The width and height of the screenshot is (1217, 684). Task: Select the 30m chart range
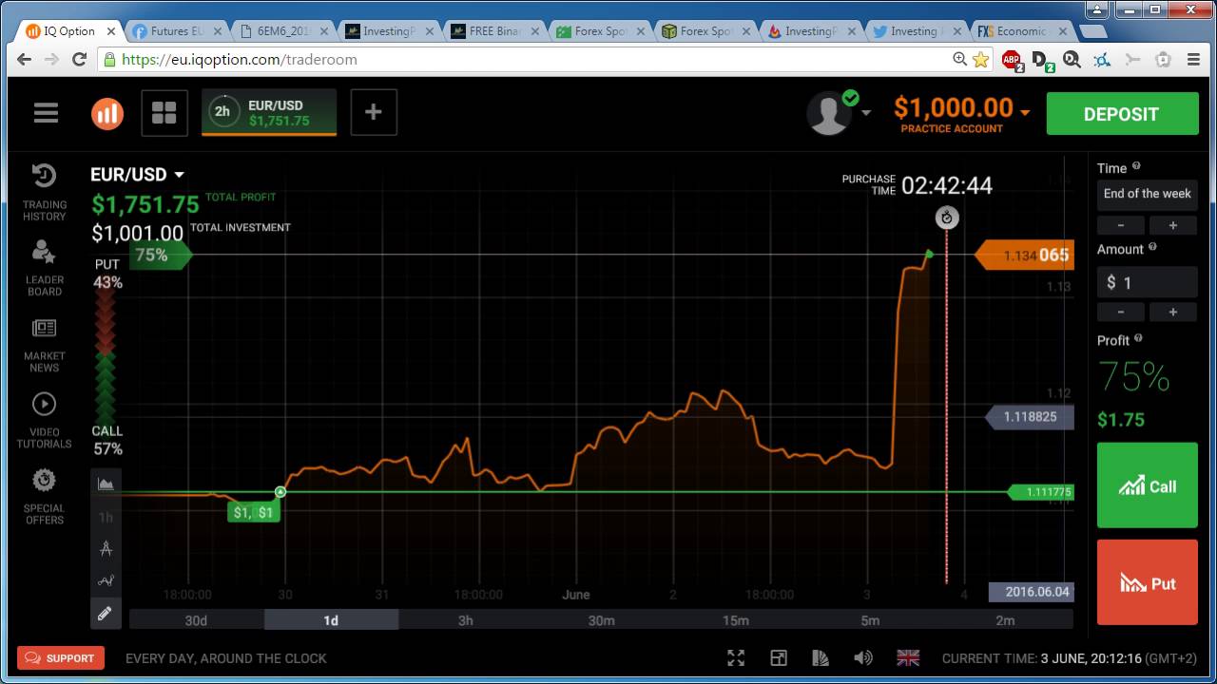[x=601, y=620]
